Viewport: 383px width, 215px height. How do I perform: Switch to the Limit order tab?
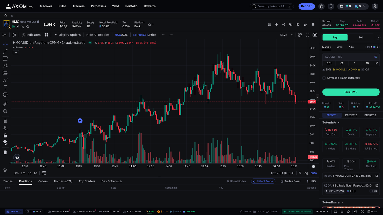click(340, 47)
